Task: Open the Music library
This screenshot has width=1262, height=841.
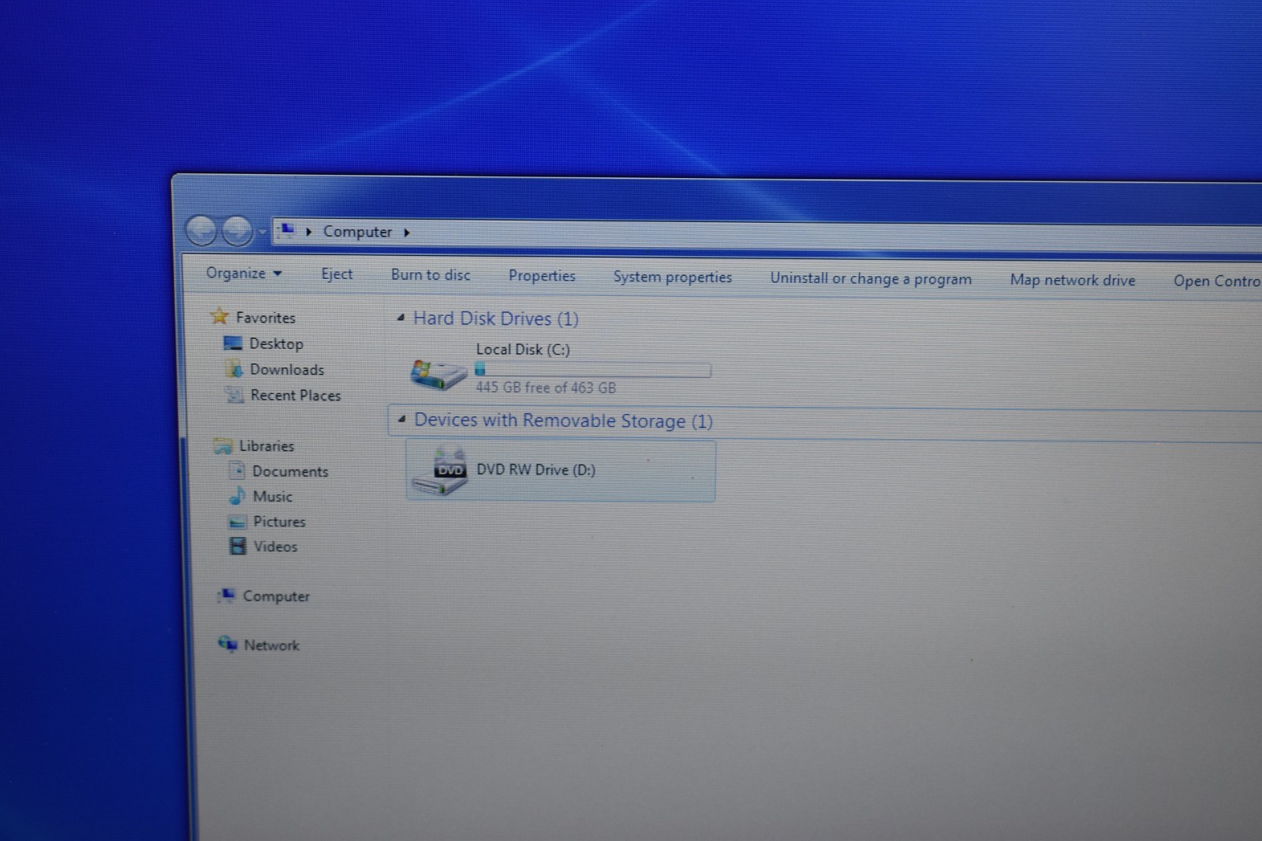Action: click(273, 497)
